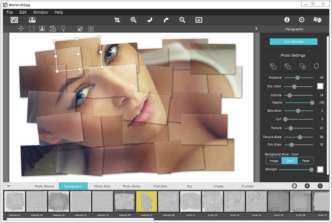The height and width of the screenshot is (223, 332).
Task: Open the Help menu
Action: pos(59,12)
